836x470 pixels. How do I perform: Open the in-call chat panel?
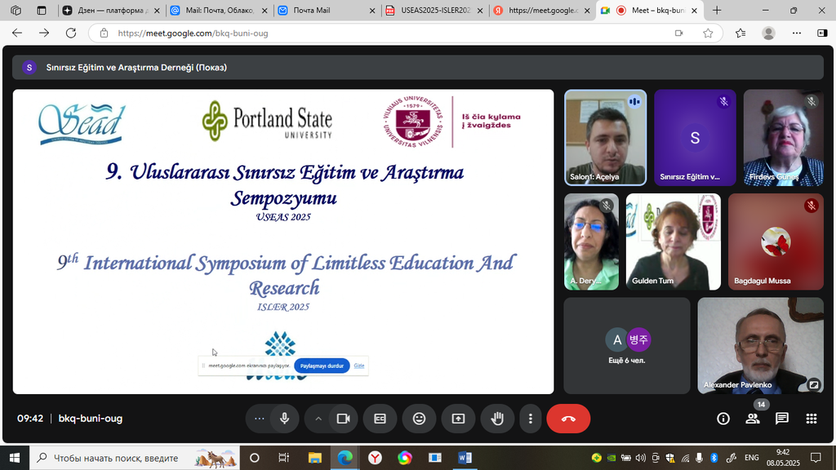point(781,419)
